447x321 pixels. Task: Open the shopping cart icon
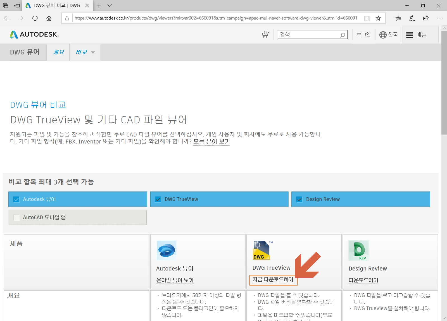click(265, 34)
